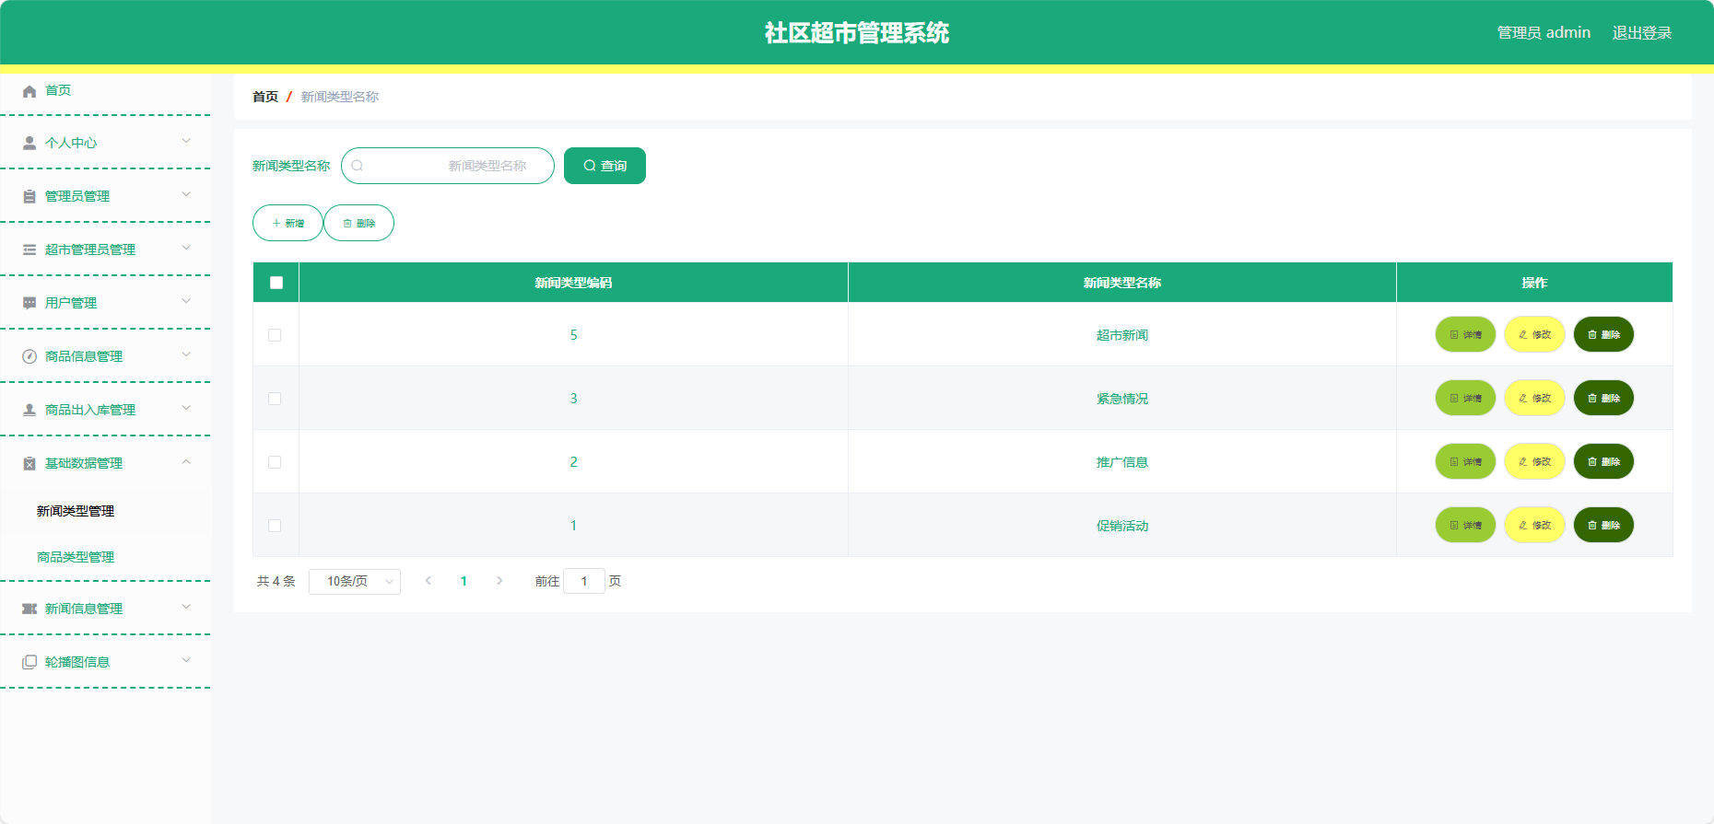Expand the 新闻信息管理 menu chevron
1714x824 pixels.
click(x=186, y=607)
